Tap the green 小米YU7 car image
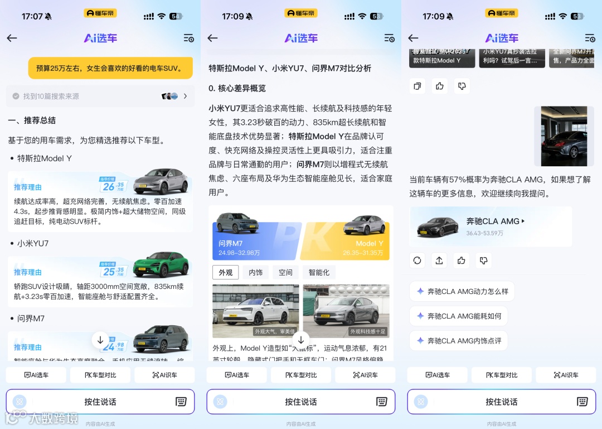 point(161,264)
